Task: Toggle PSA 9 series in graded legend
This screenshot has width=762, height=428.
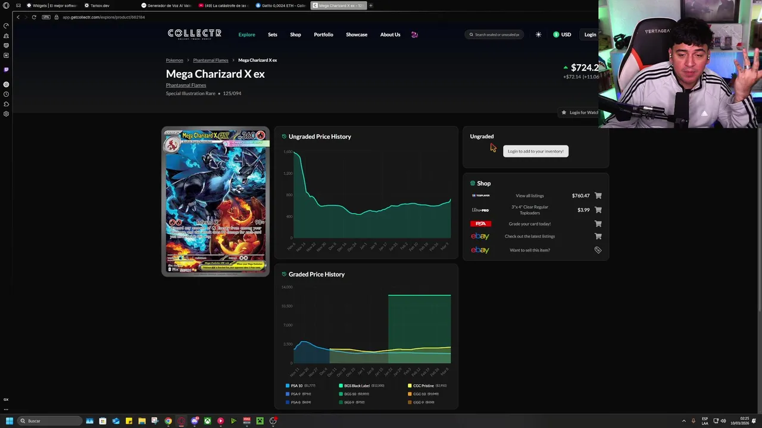Action: coord(298,394)
